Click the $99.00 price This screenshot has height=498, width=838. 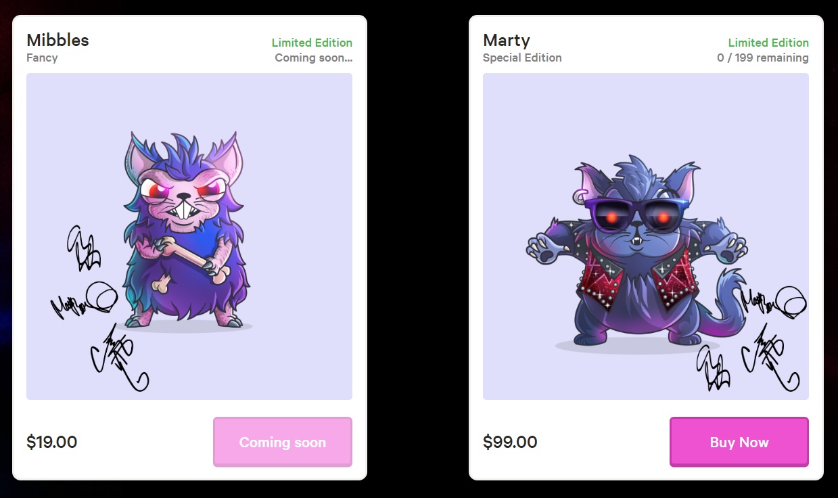tap(510, 442)
